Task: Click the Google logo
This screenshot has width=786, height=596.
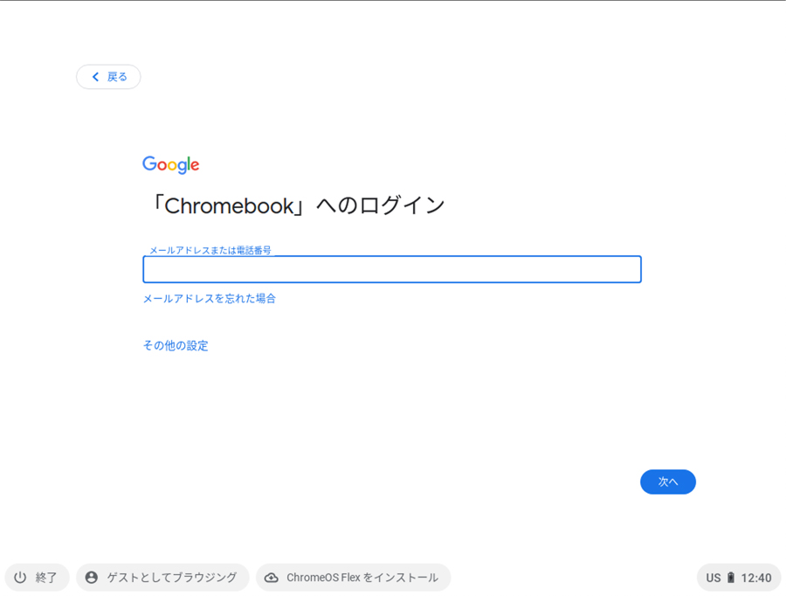Action: click(171, 165)
